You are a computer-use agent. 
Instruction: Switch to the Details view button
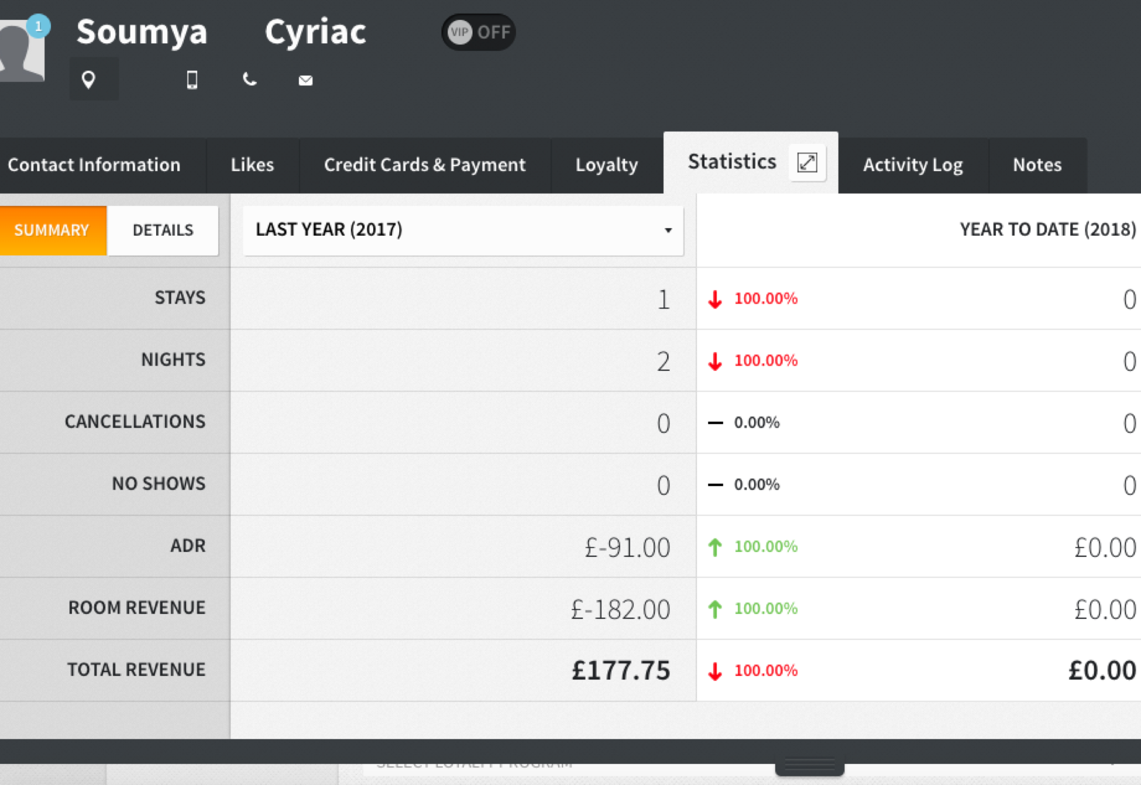pos(163,230)
